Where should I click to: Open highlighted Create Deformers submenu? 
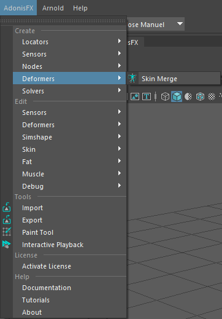point(69,78)
